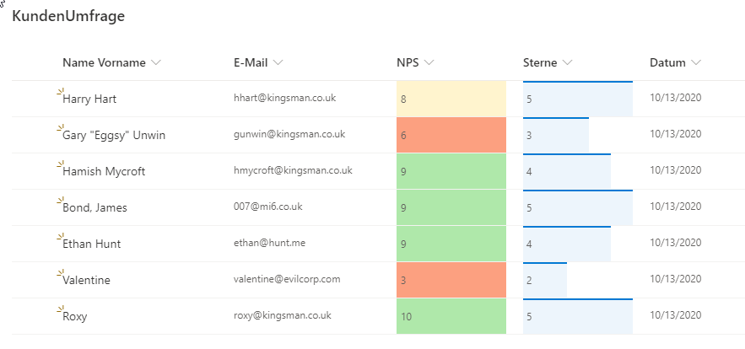Open the Sterne column header menu

point(567,63)
